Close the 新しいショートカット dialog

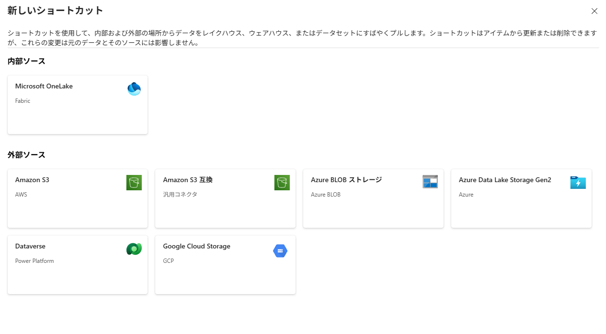point(594,11)
